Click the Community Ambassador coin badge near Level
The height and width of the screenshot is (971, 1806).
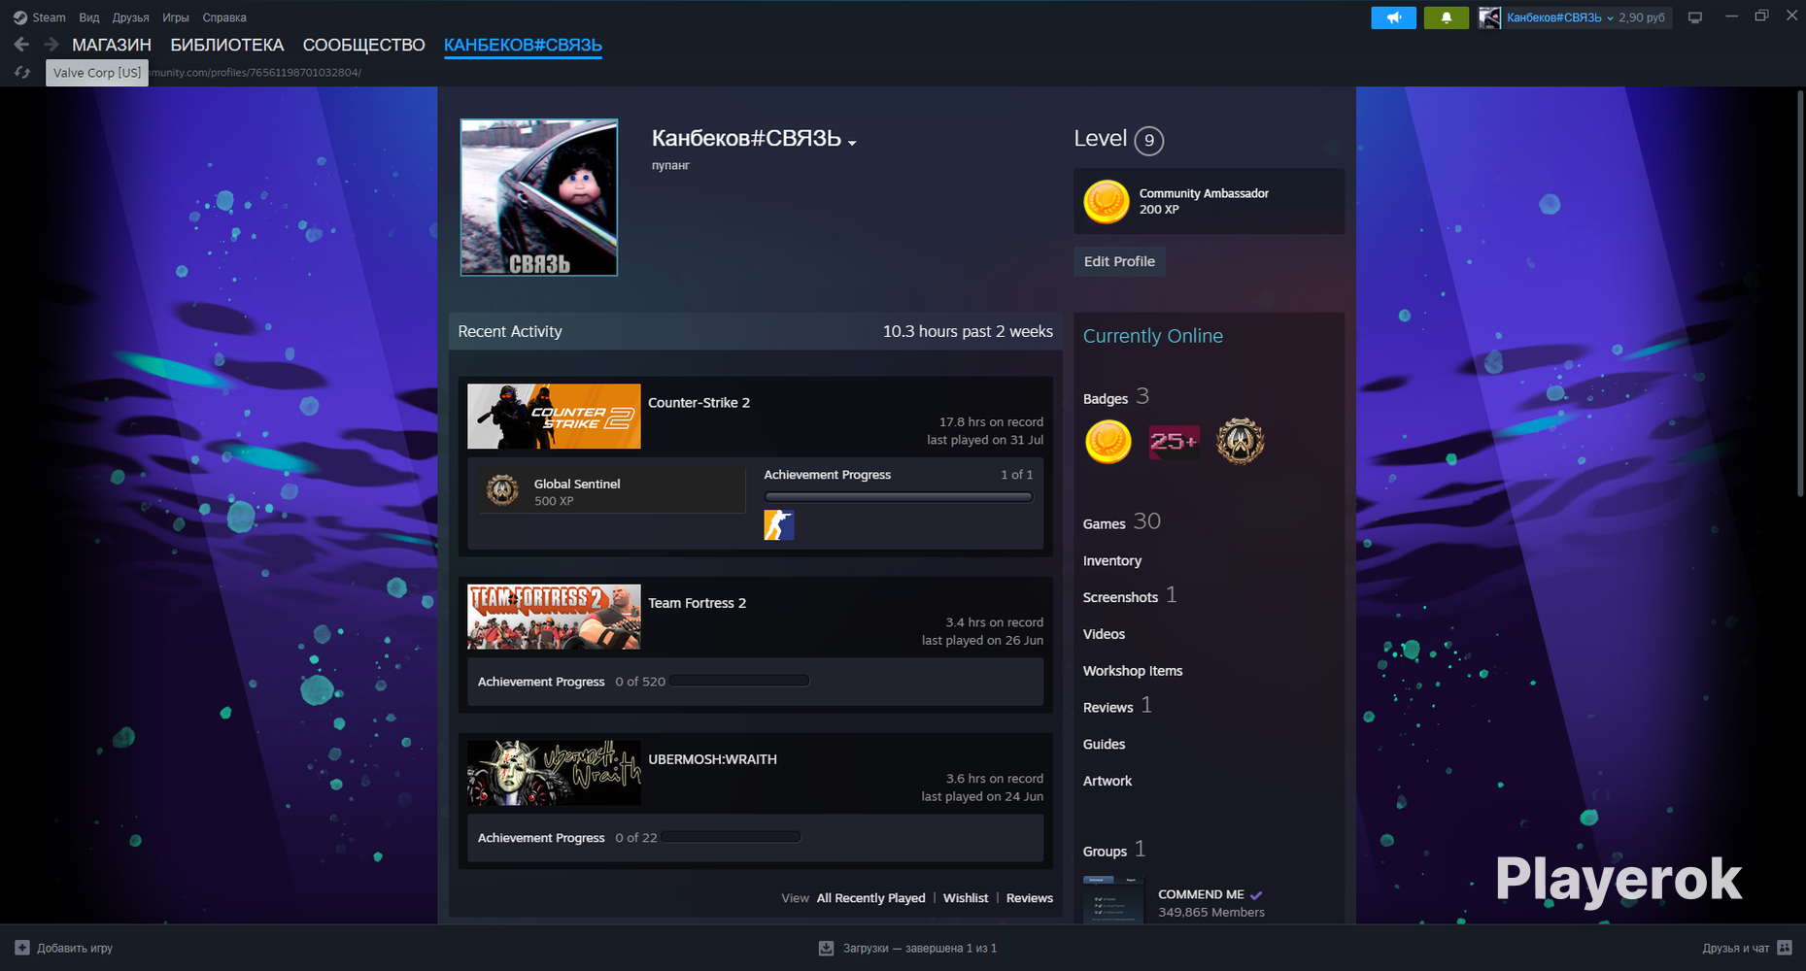1107,202
